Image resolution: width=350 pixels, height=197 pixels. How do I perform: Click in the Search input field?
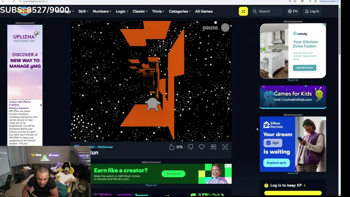[267, 11]
